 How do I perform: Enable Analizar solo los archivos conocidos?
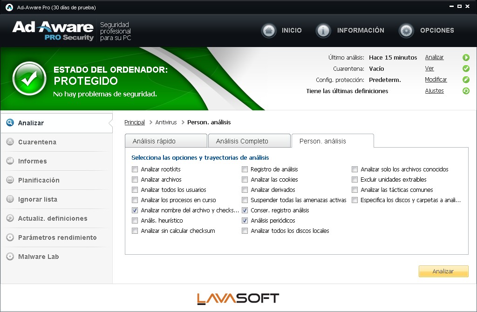354,170
